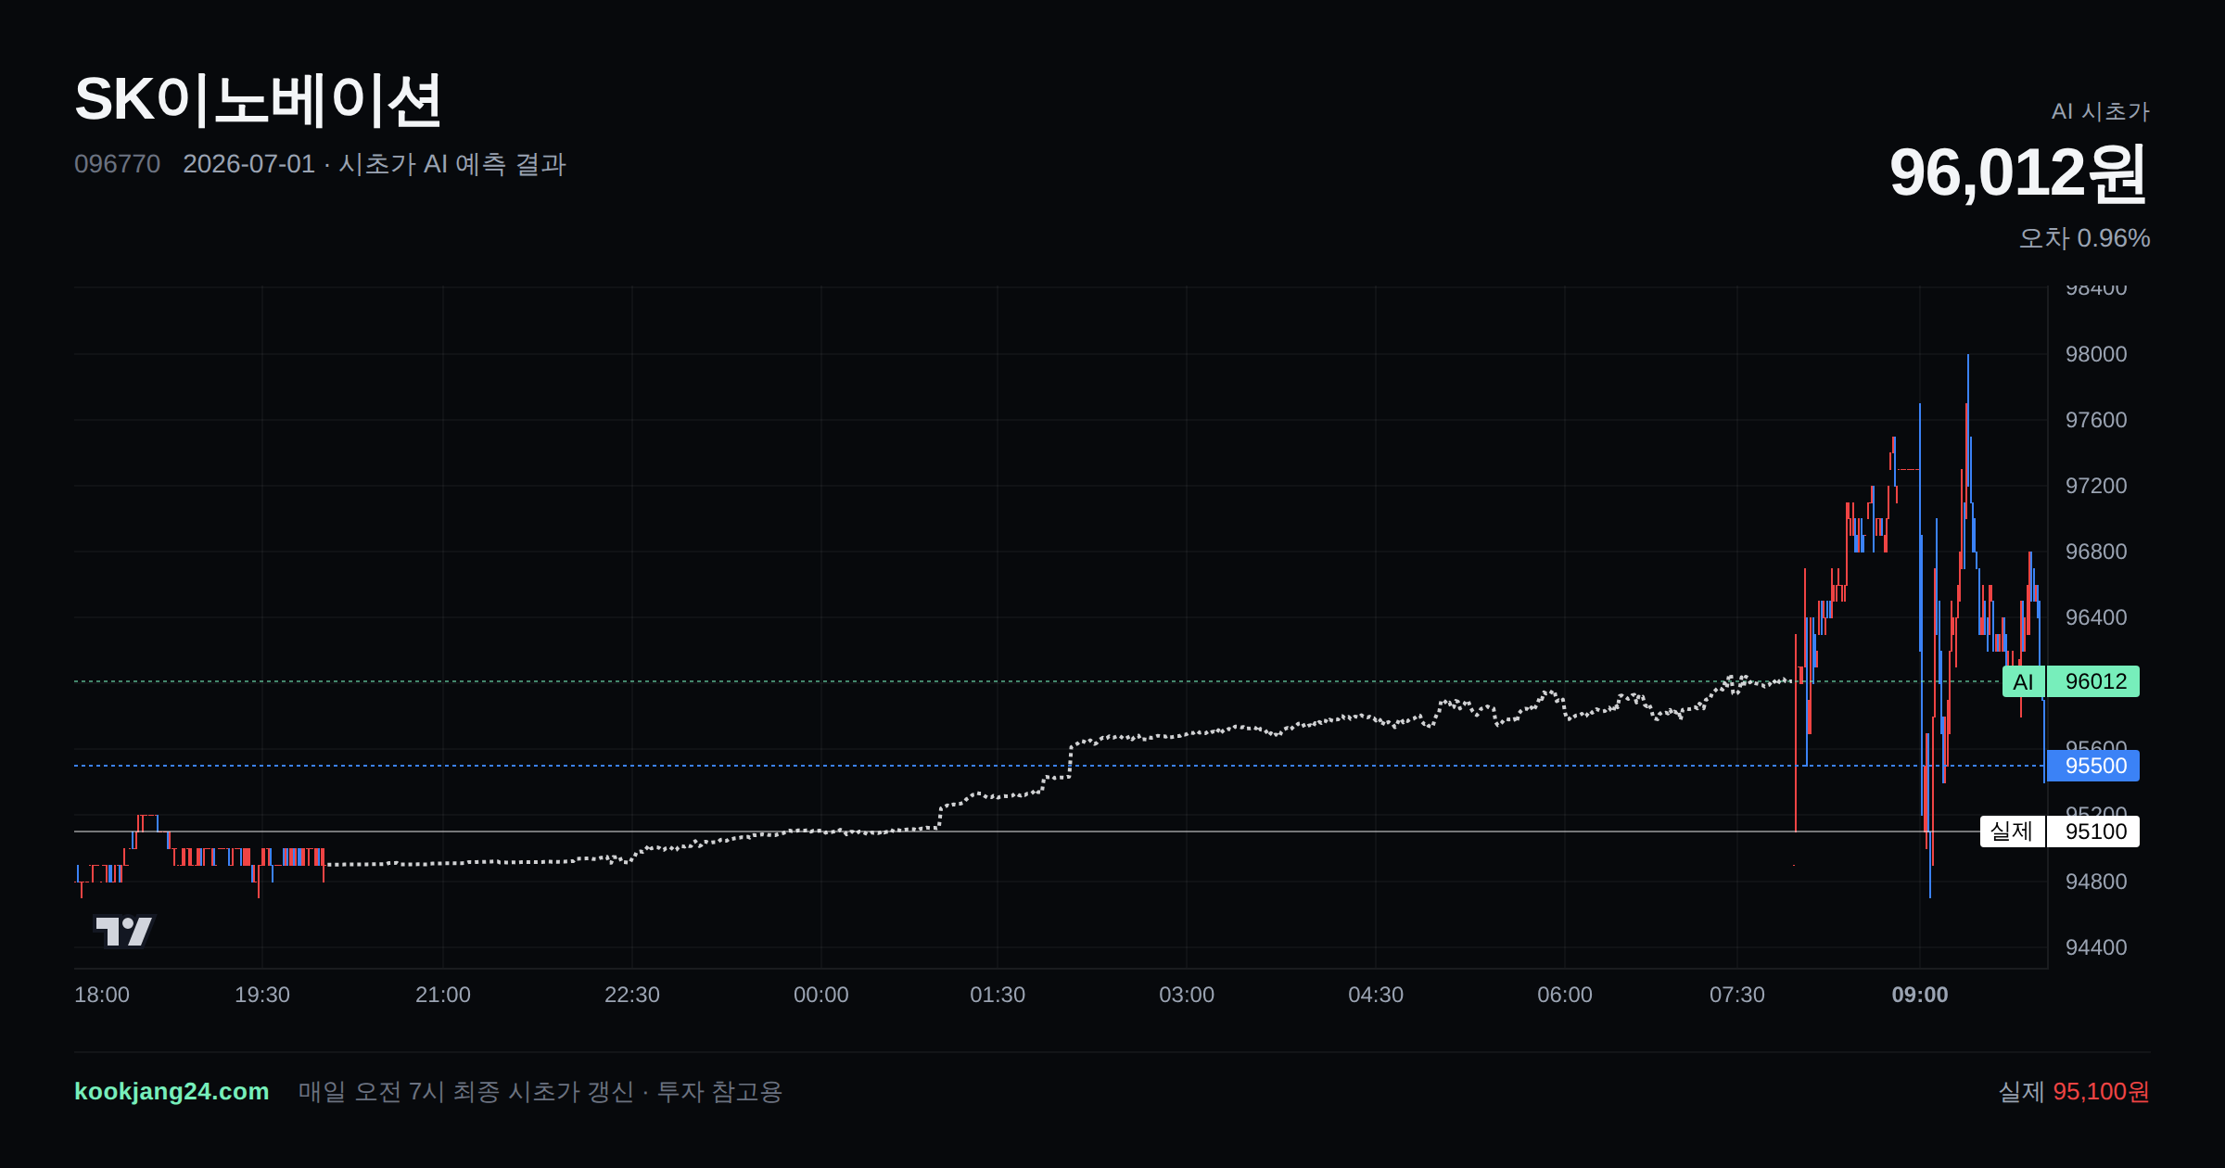This screenshot has height=1168, width=2225.
Task: Click the 07:30 time axis label
Action: 1737,995
